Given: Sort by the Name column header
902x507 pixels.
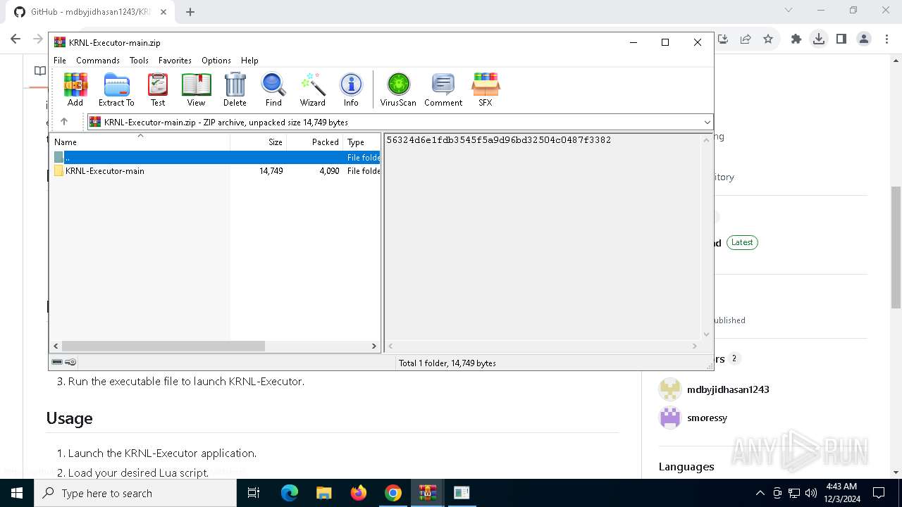Looking at the screenshot, I should [140, 142].
